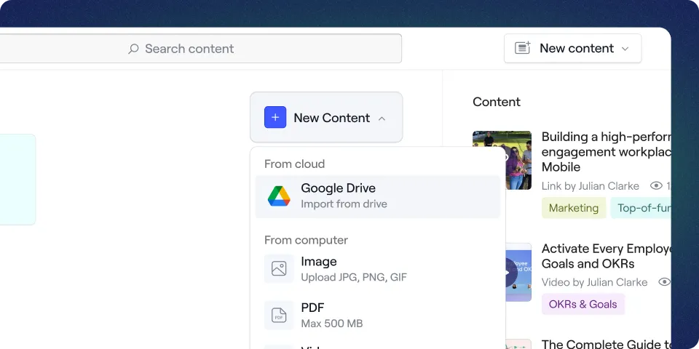Click the up chevron beside New Content
The image size is (699, 349).
coord(382,119)
